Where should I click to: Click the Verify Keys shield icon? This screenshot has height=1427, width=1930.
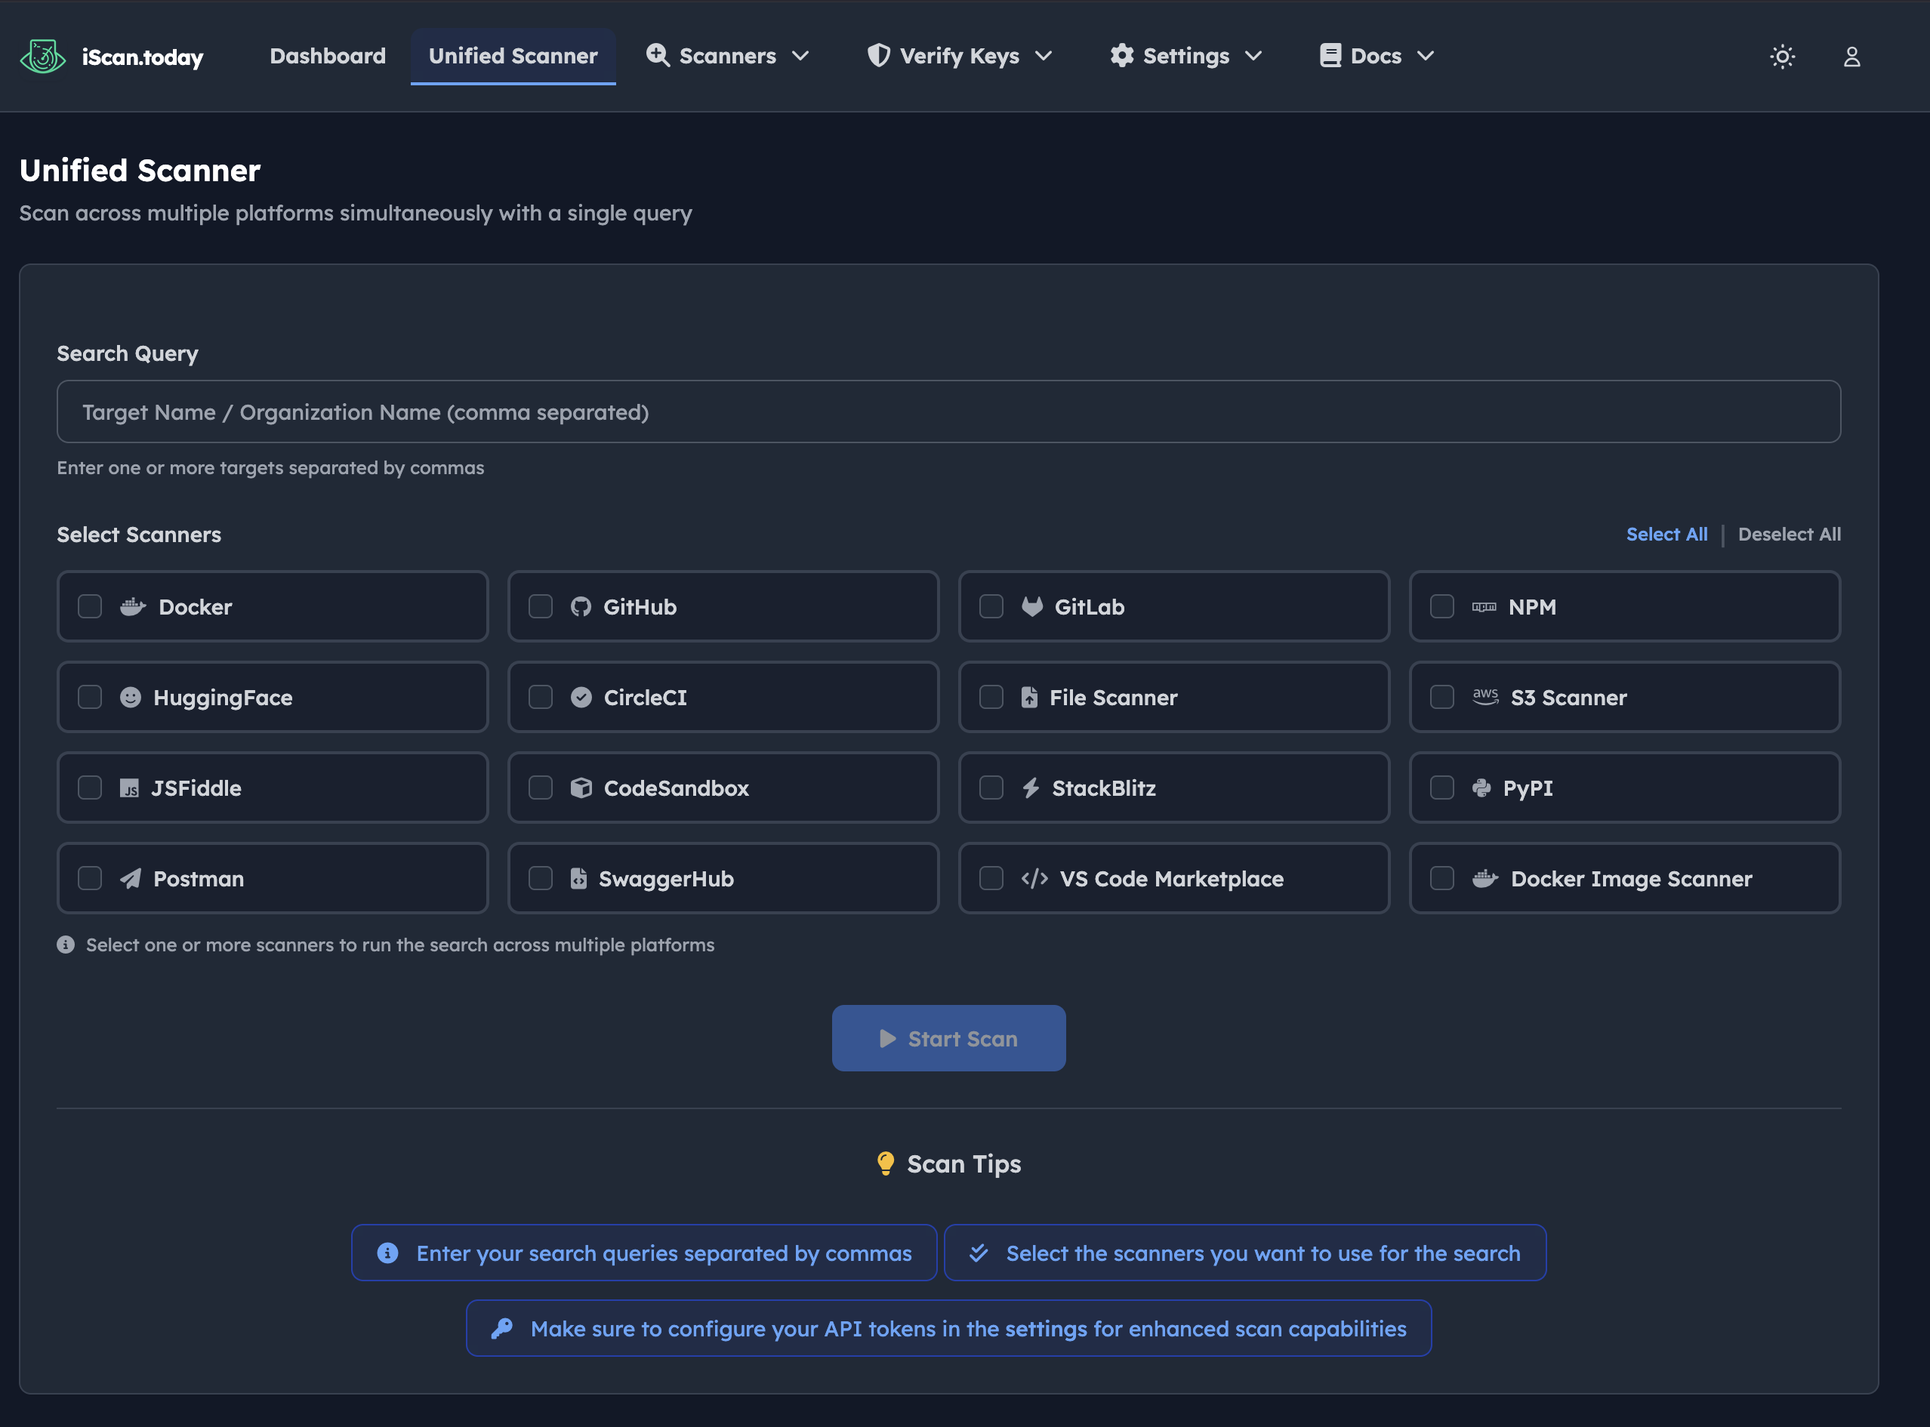pyautogui.click(x=879, y=55)
